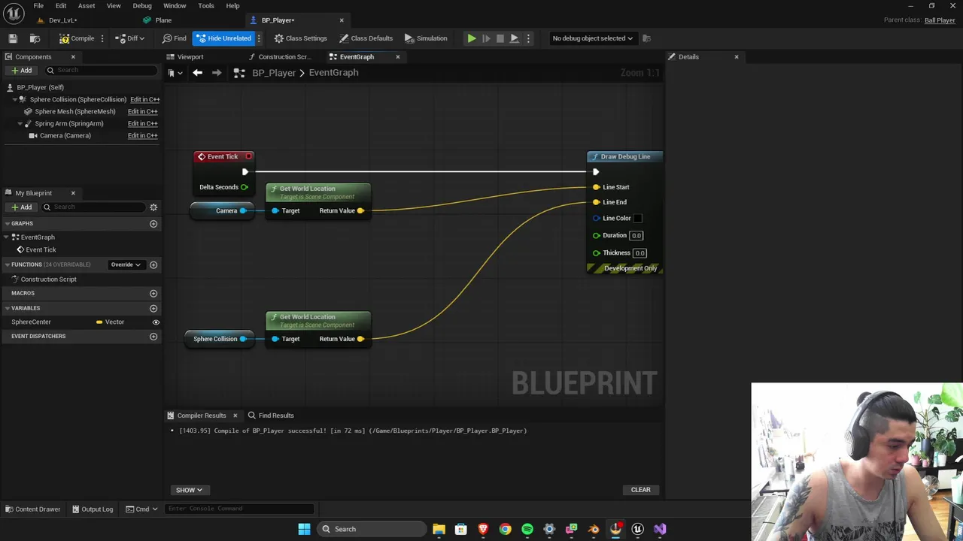Toggle SphereCenter variable visibility eye
Screen dimensions: 963x541
pos(156,322)
